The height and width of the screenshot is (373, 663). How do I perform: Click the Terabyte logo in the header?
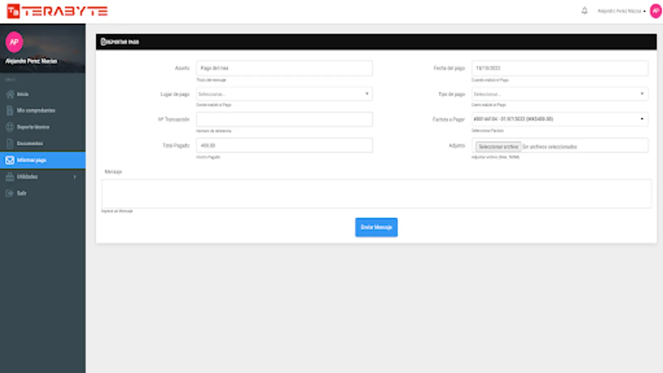[x=57, y=11]
